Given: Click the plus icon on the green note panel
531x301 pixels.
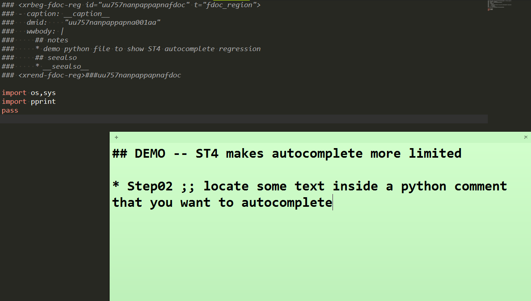Looking at the screenshot, I should [116, 137].
